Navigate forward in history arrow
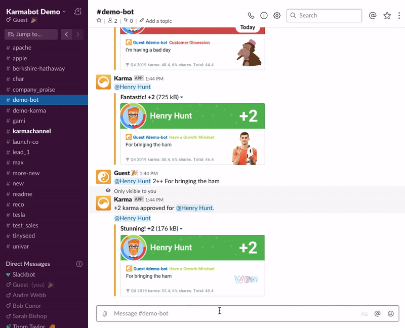 coord(78,34)
